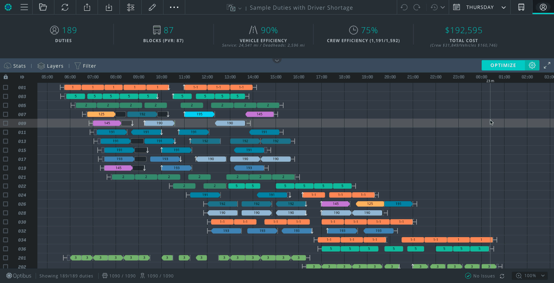Click the 12:00 time marker on the ruler
The height and width of the screenshot is (283, 554).
[x=207, y=77]
